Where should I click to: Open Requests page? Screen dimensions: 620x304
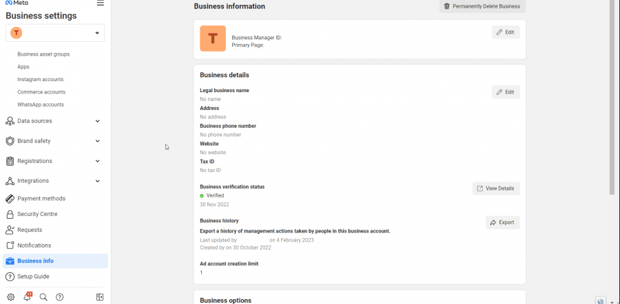[x=30, y=230]
